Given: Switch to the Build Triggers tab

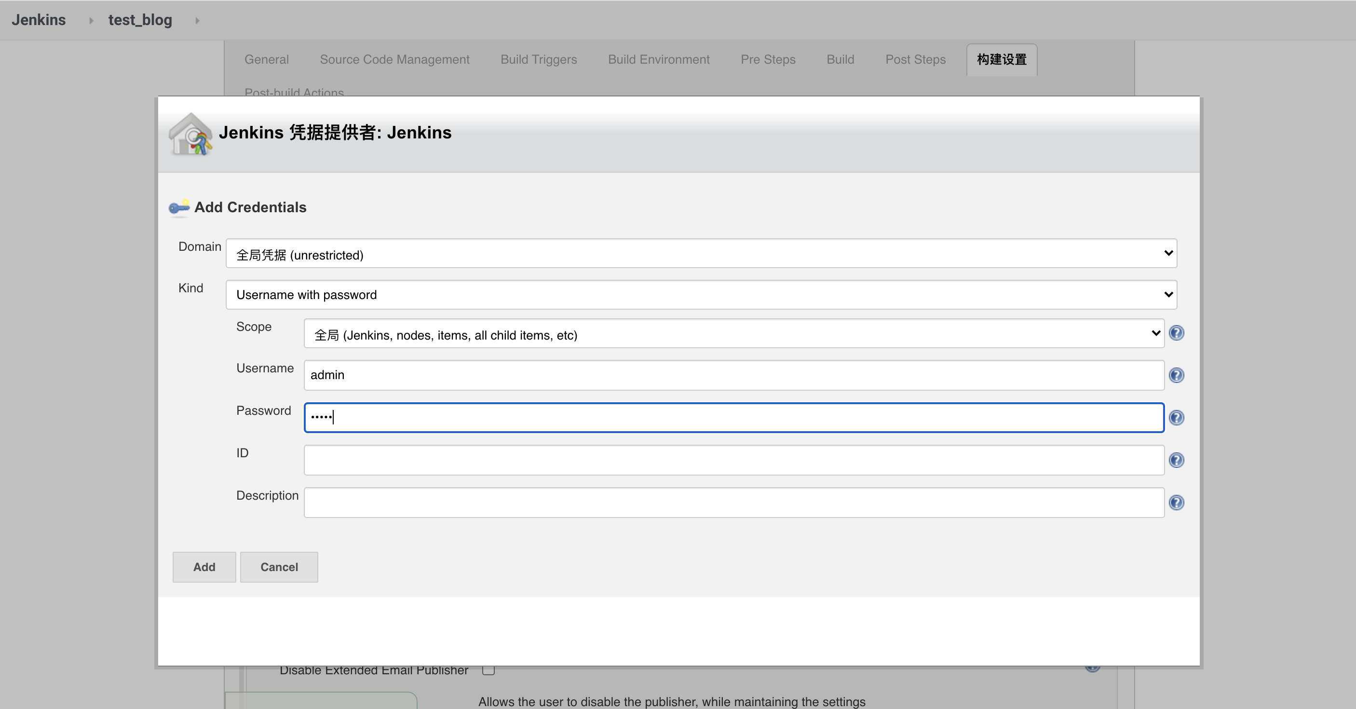Looking at the screenshot, I should click(540, 58).
